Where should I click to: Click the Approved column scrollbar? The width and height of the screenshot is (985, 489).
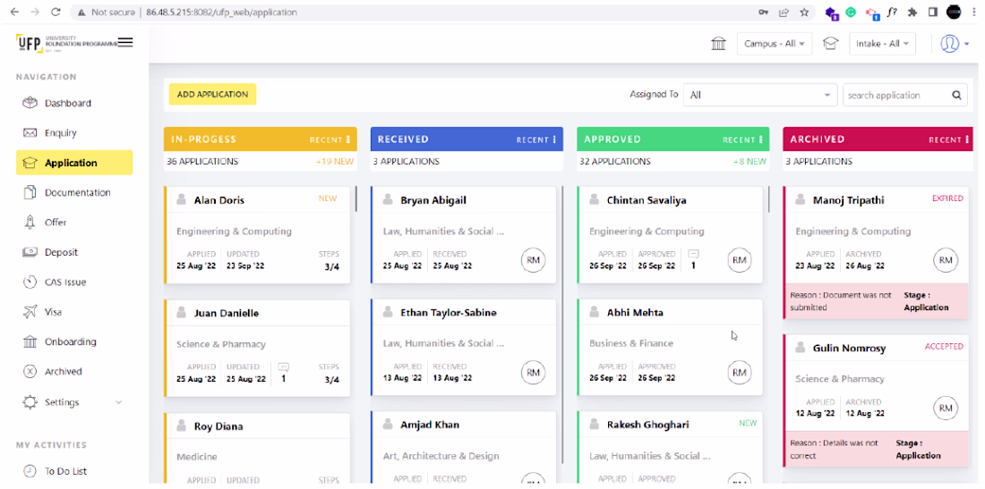pyautogui.click(x=768, y=198)
